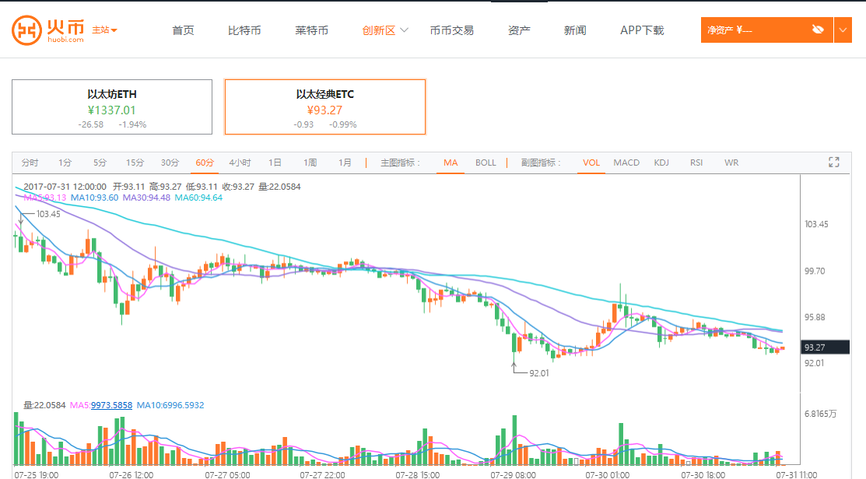Open the 主站 site dropdown

[x=104, y=30]
